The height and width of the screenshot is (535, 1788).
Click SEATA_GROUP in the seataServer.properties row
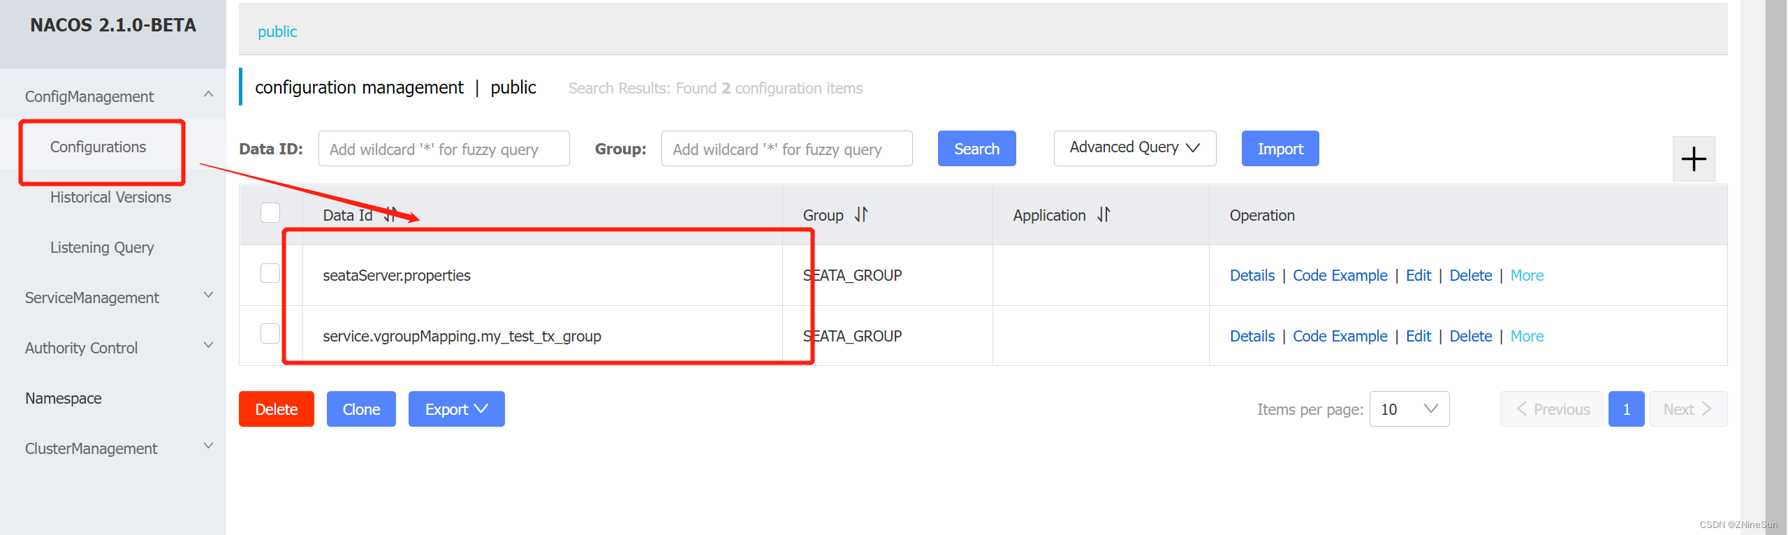pos(852,276)
